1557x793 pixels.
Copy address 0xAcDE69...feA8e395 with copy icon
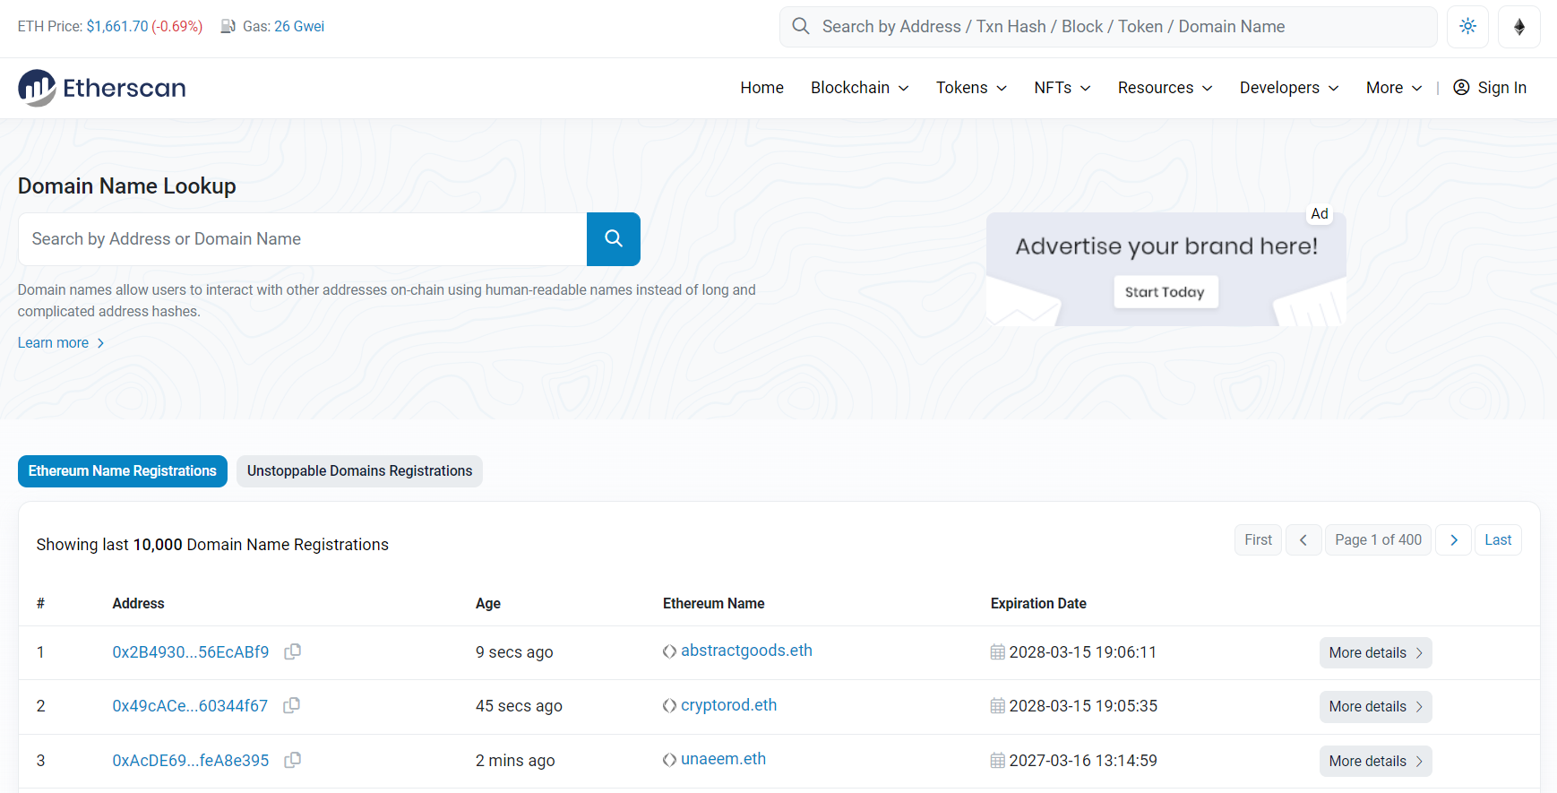292,761
